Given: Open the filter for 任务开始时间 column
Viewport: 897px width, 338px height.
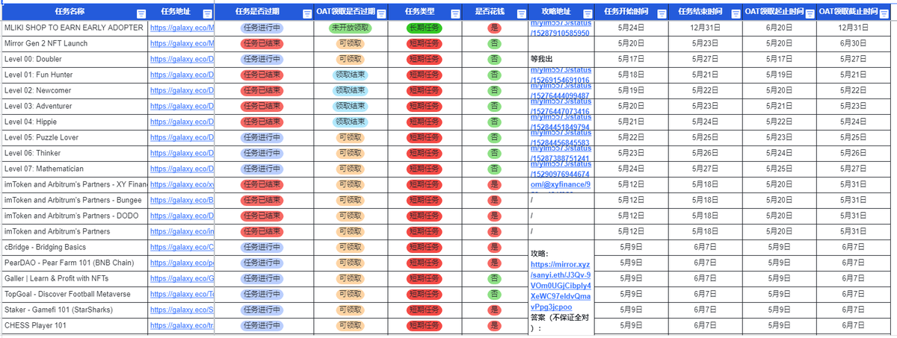Looking at the screenshot, I should (661, 13).
